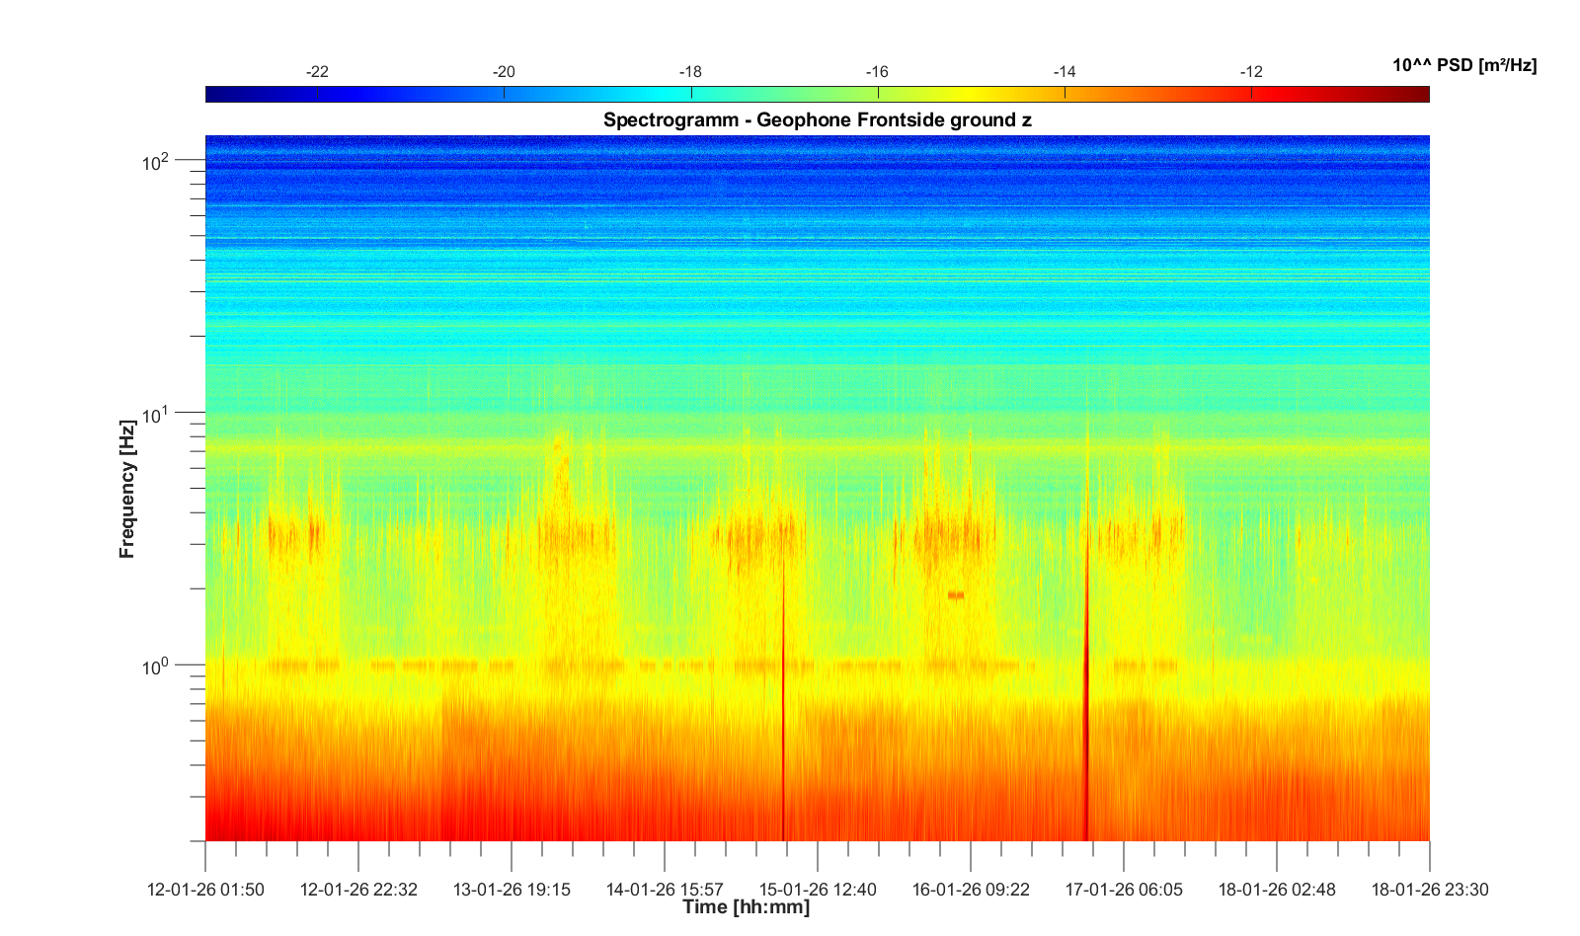Click the '10^^ PSD [m²/Hz]' colorbar label
This screenshot has width=1580, height=936.
click(1463, 66)
